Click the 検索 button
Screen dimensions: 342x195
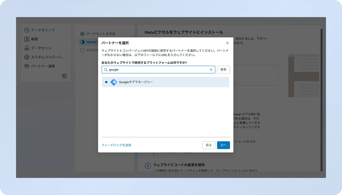[223, 70]
